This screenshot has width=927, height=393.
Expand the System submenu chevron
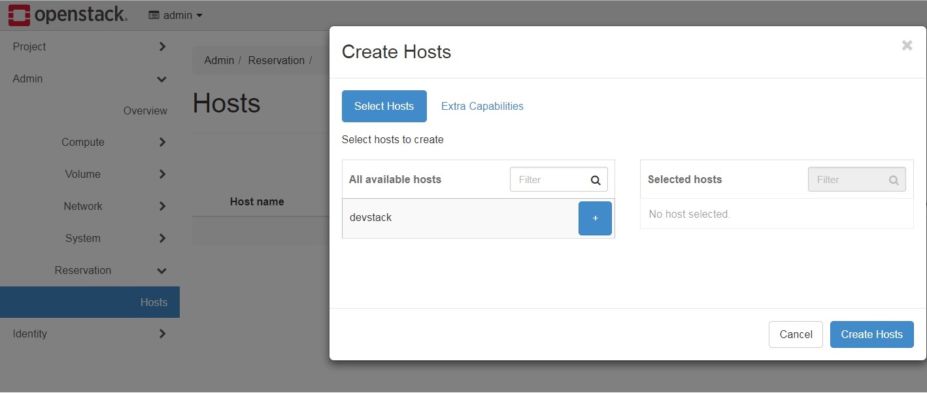click(x=162, y=238)
